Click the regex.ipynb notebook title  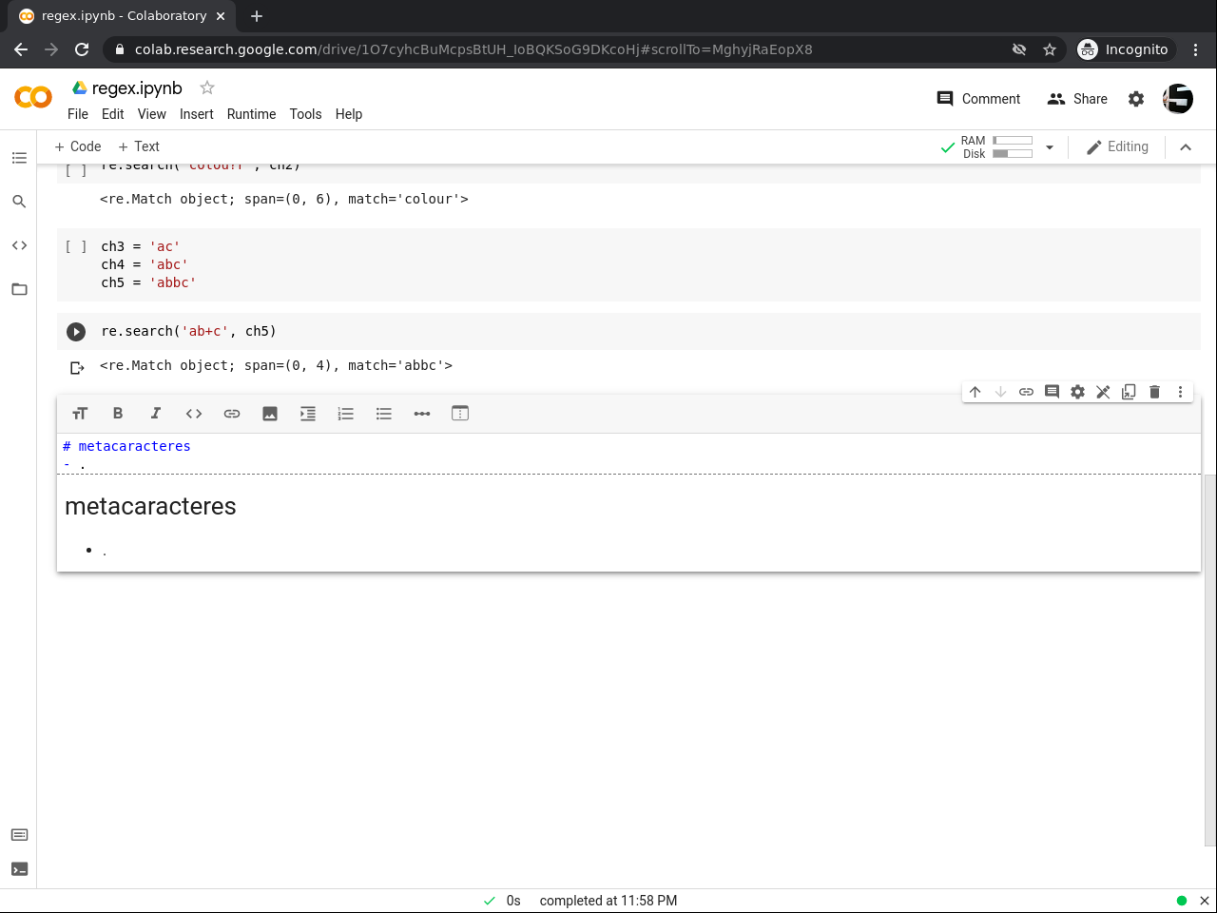tap(137, 88)
